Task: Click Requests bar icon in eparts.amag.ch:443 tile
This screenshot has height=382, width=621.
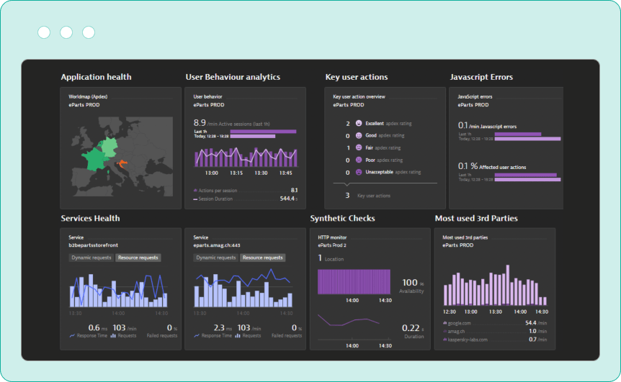Action: click(239, 335)
